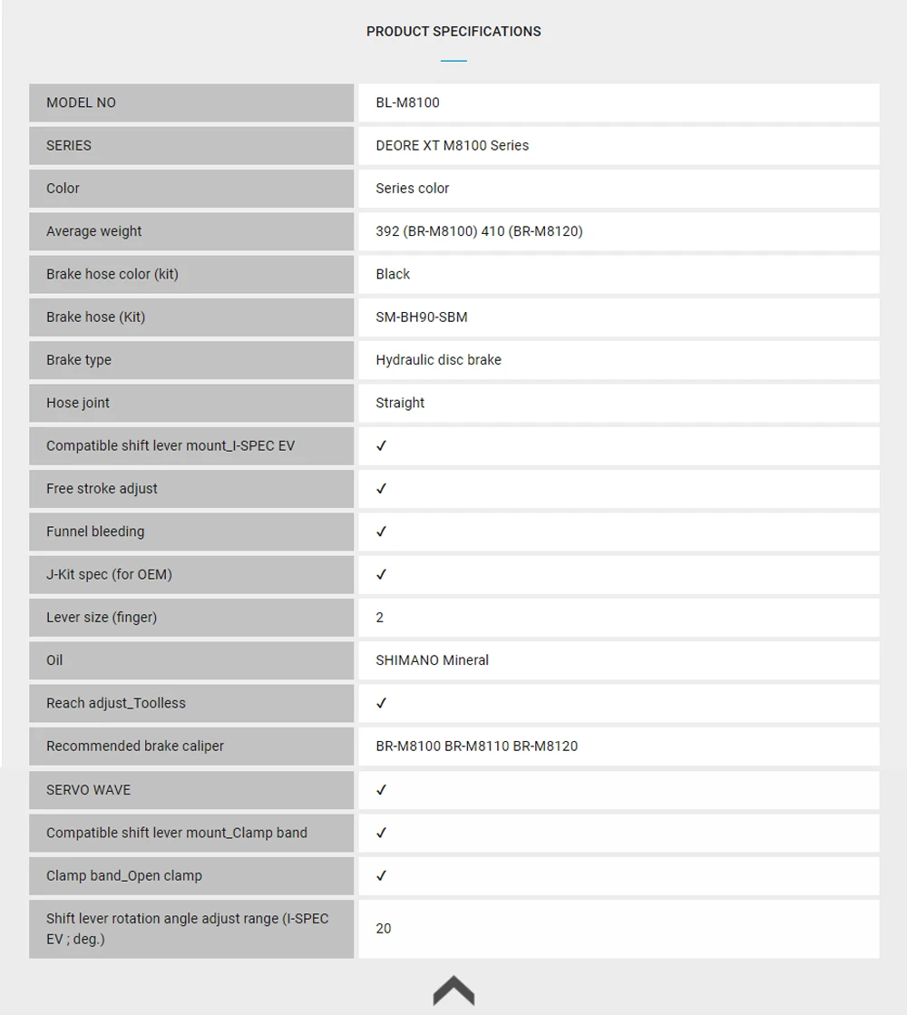
Task: Click the DEORE XT M8100 Series value
Action: 452,145
